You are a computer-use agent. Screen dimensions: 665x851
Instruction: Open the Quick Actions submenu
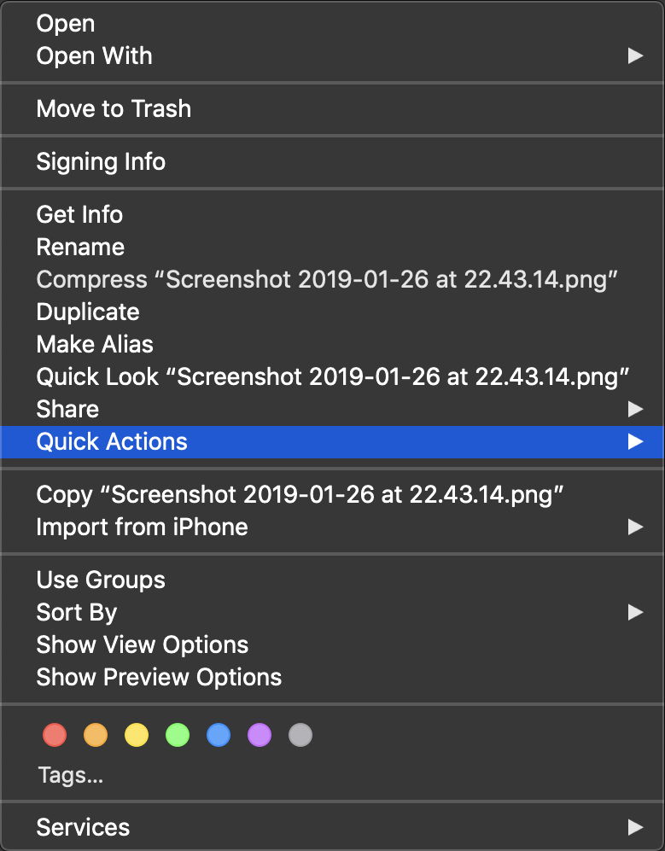pos(111,442)
